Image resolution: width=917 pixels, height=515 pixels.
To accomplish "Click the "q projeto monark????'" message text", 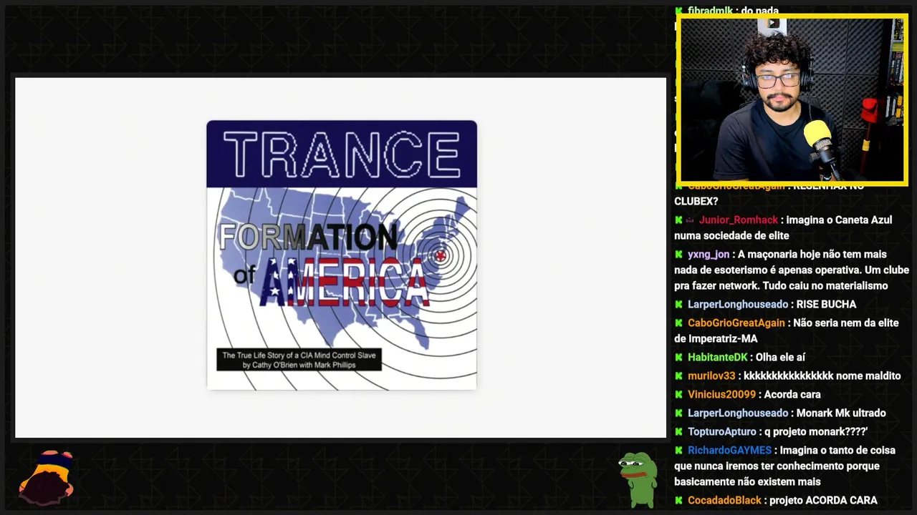I will tap(816, 431).
